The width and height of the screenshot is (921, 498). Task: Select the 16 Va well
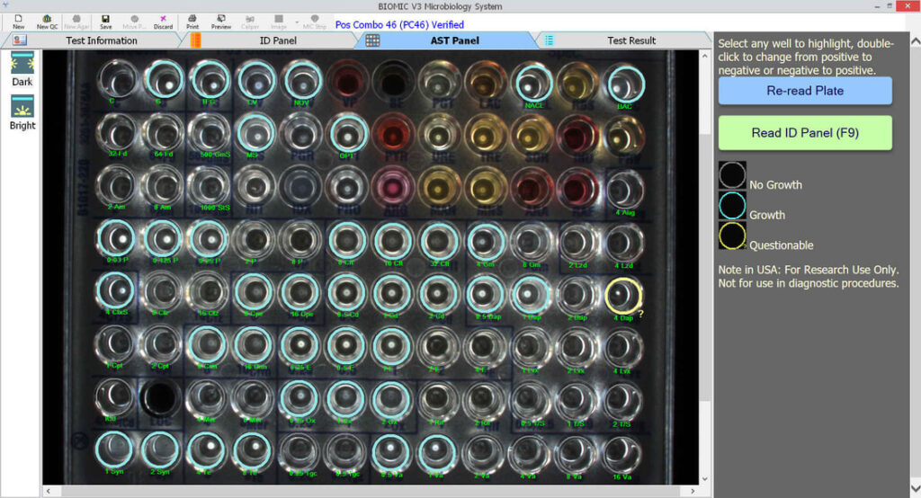622,455
